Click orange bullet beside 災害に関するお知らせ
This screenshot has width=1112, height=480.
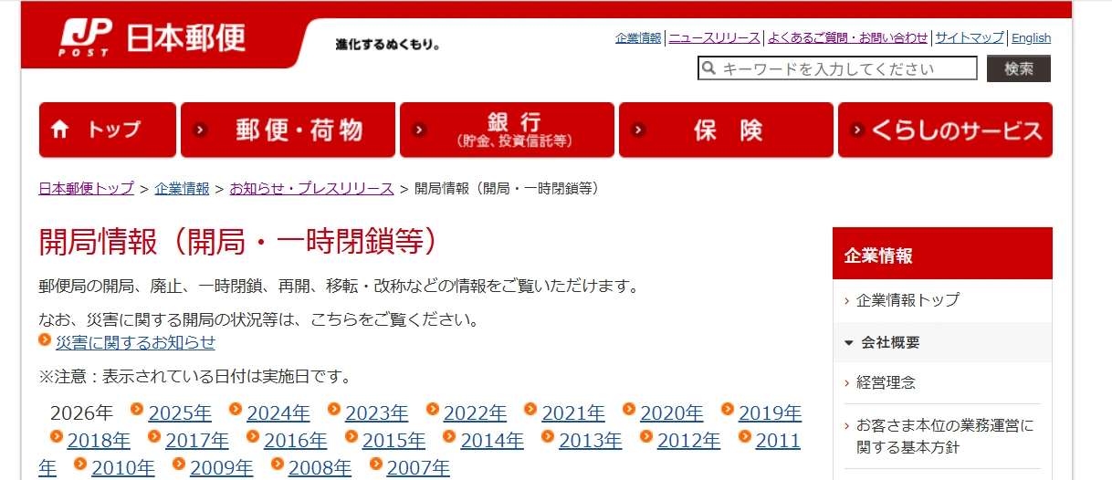45,339
